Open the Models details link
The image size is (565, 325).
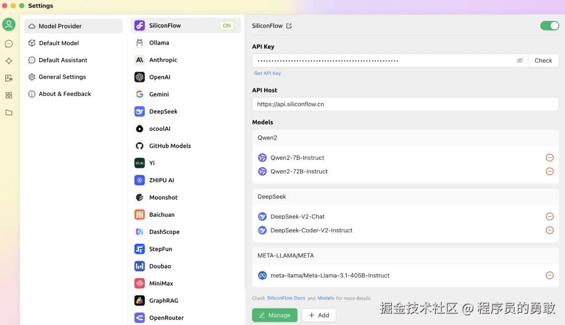tap(326, 298)
